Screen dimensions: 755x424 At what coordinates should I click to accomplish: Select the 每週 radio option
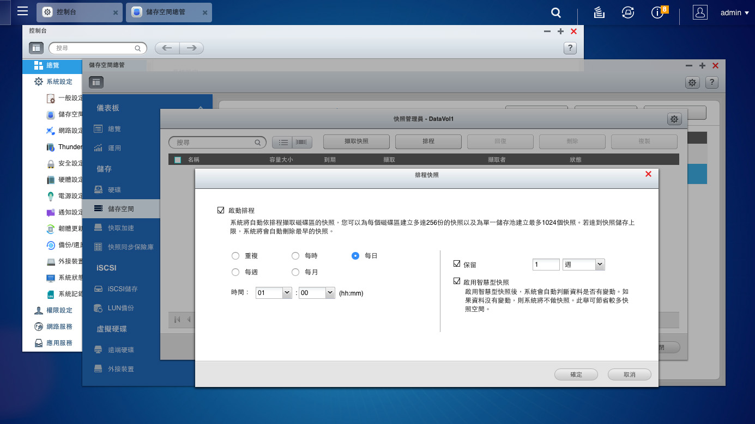[x=235, y=272]
